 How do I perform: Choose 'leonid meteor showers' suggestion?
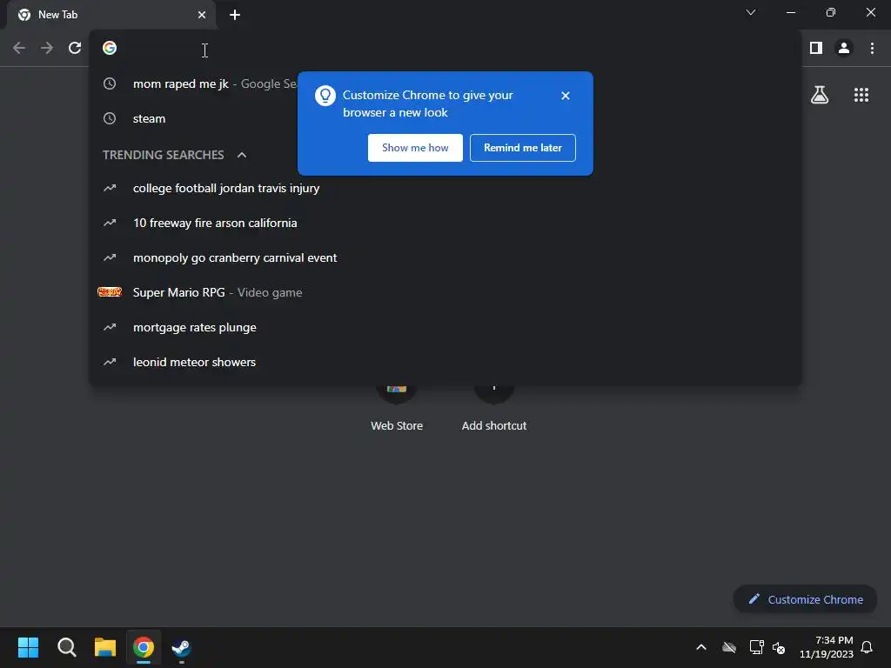tap(446, 362)
